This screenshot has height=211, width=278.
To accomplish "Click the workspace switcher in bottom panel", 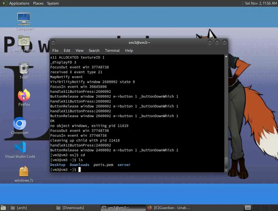I will tap(248, 208).
